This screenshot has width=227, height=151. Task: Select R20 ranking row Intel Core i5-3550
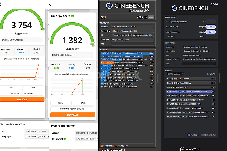click(127, 84)
